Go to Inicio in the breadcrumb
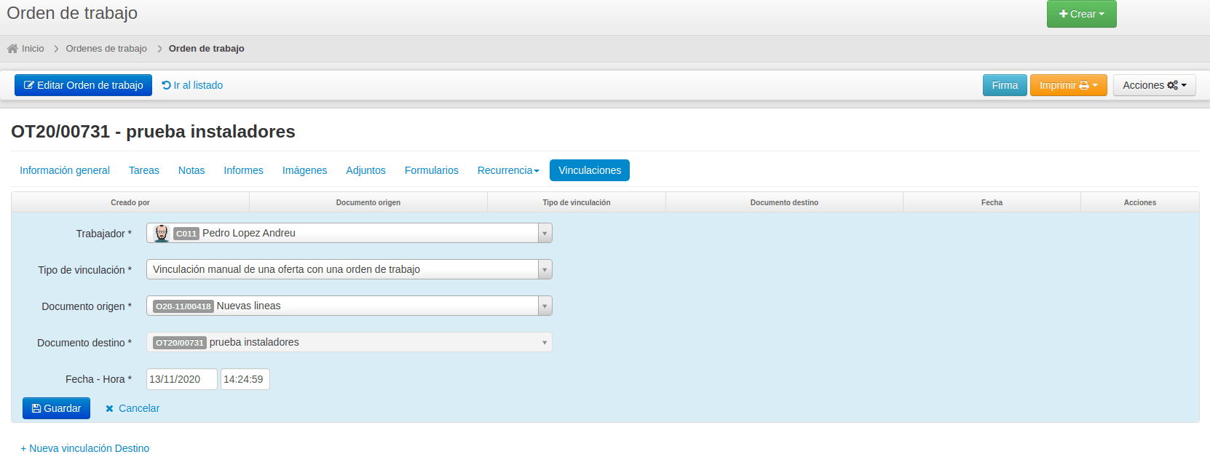Viewport: 1210px width, 457px height. (33, 49)
